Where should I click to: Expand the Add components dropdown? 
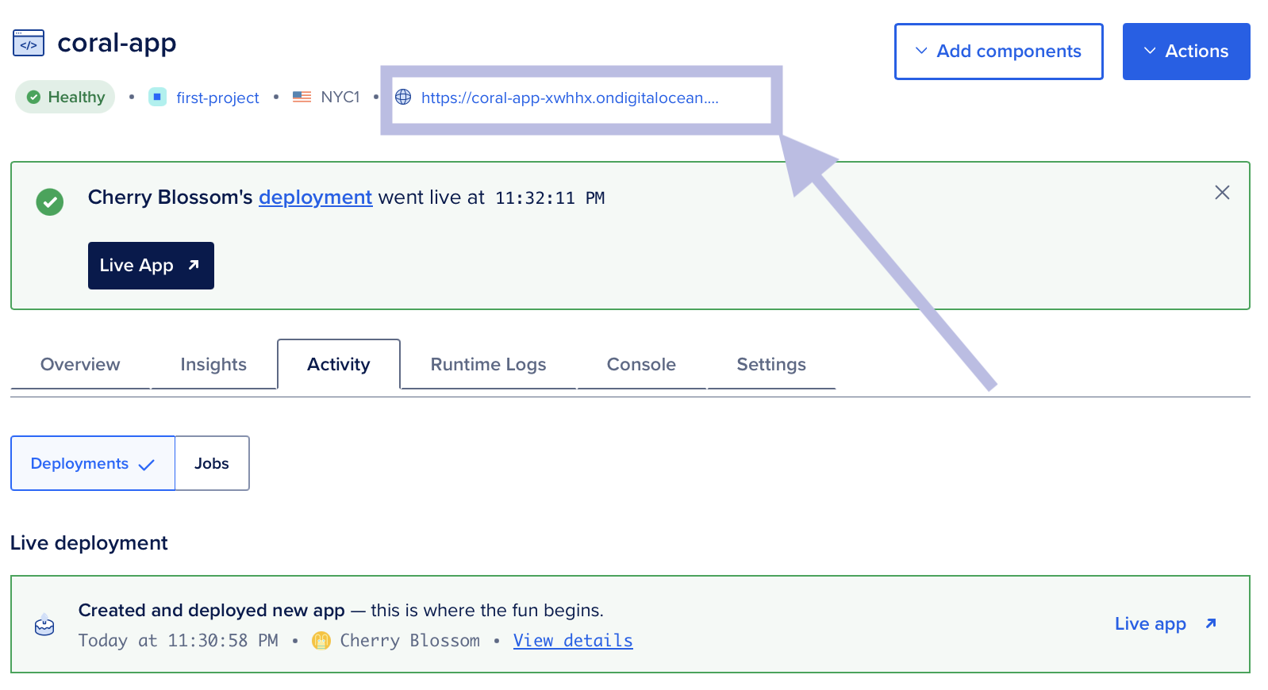point(998,52)
